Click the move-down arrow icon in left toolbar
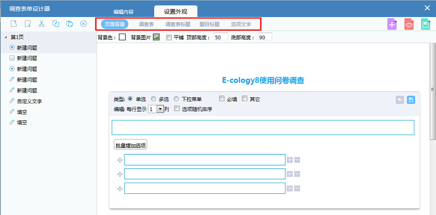This screenshot has height=215, width=436. (28, 24)
